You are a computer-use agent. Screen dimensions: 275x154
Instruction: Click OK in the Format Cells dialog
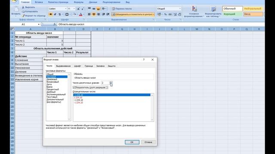point(132,142)
